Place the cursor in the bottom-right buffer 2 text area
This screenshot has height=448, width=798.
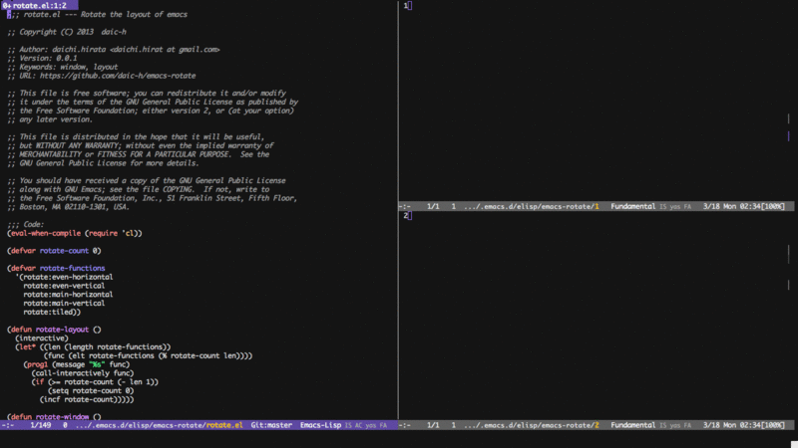[x=596, y=318]
